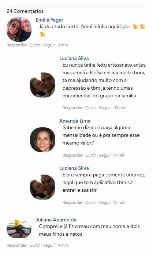Viewport: 153px width, 254px height.
Task: Click Curtir on Luciana's 43 min comment
Action: pos(91,108)
